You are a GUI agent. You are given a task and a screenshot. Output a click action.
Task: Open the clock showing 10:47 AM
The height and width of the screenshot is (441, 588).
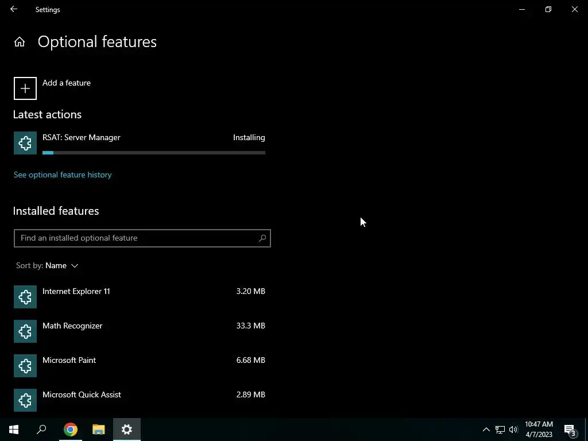[539, 430]
